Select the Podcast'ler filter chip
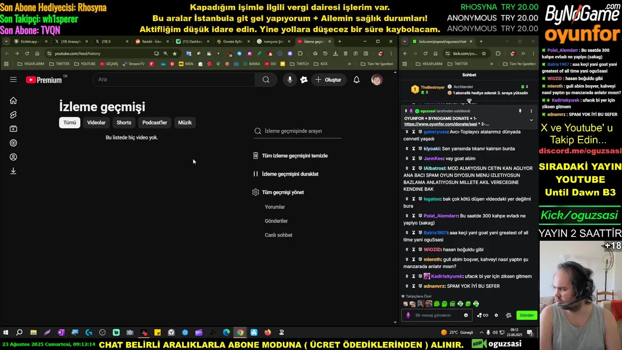This screenshot has width=622, height=350. [x=155, y=122]
